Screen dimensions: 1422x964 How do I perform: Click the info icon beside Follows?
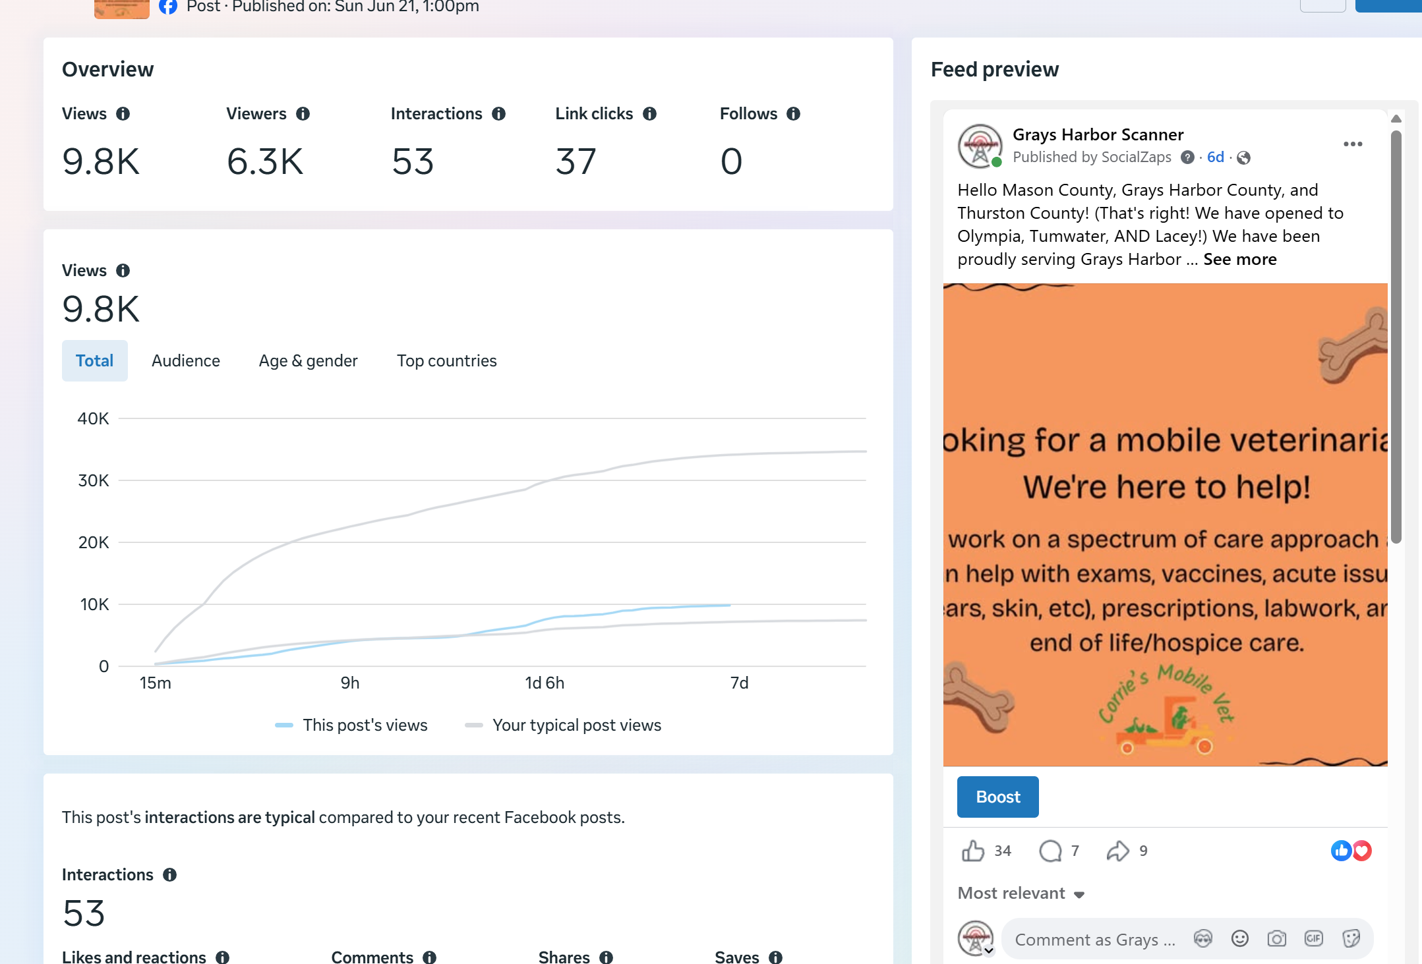(793, 114)
